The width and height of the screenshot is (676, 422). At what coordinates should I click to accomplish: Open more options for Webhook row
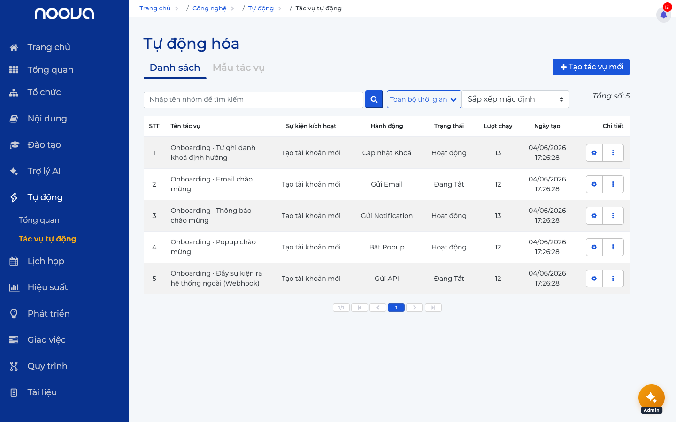click(613, 279)
